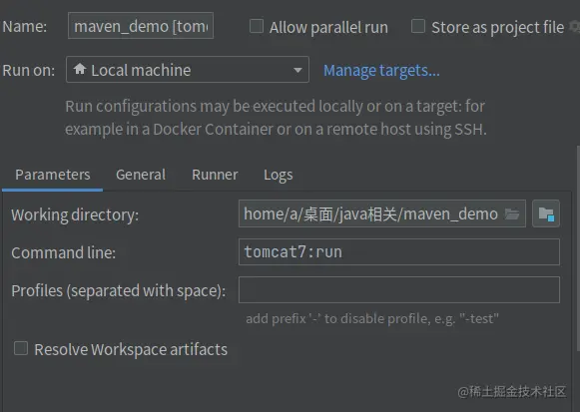Select the Parameters tab
Viewport: 580px width, 412px height.
coord(53,175)
